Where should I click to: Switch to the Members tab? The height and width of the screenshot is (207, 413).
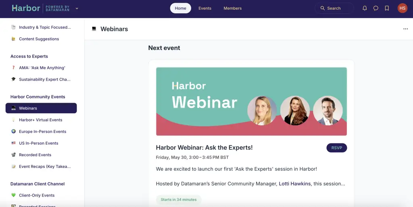tap(233, 8)
